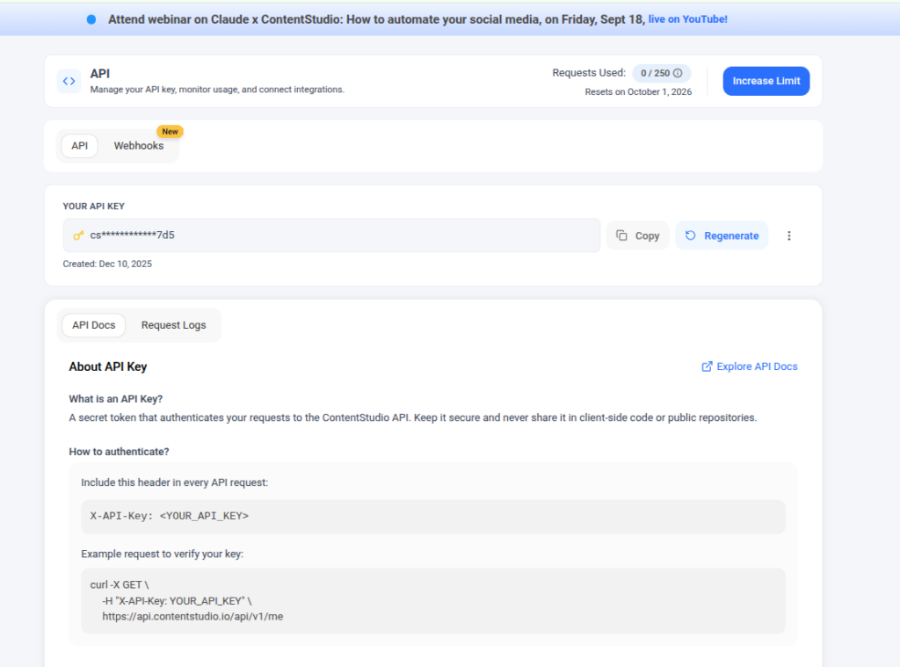Click the 0 / 250 requests used pill
900x667 pixels.
pos(661,74)
